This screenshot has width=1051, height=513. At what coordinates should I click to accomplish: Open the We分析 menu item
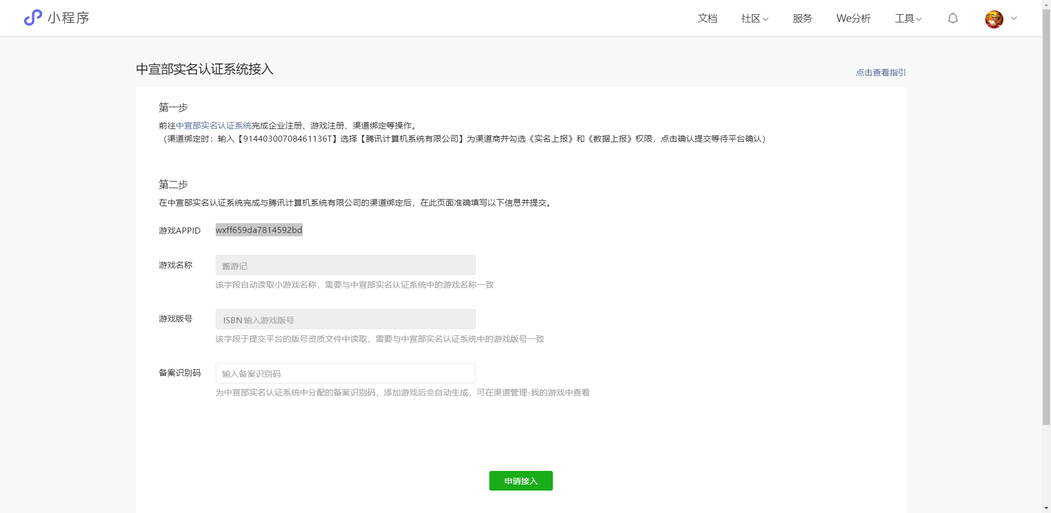coord(853,19)
